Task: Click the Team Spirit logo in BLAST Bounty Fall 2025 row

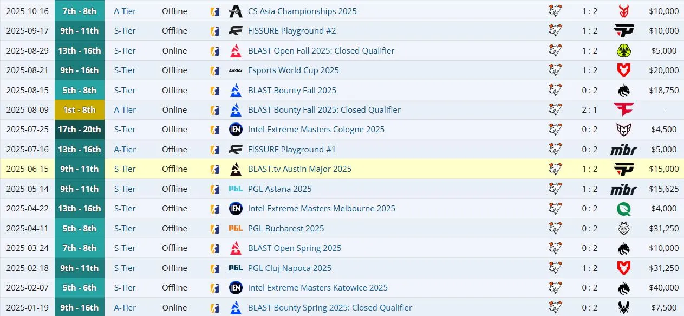Action: pos(624,91)
